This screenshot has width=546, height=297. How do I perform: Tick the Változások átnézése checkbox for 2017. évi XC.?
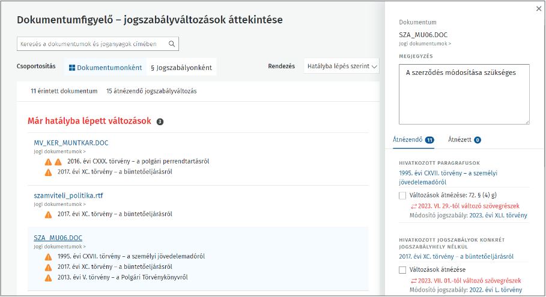point(402,270)
